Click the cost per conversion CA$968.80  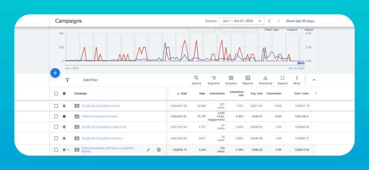302,127
